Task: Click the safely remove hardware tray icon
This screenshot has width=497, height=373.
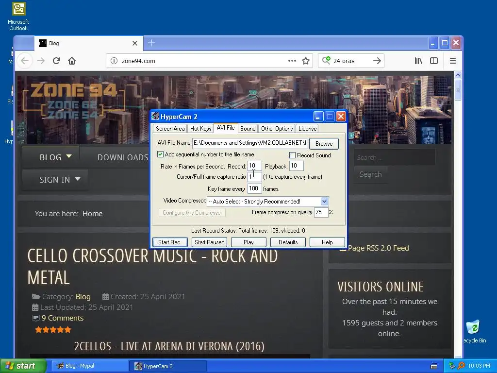Action: coord(452,366)
